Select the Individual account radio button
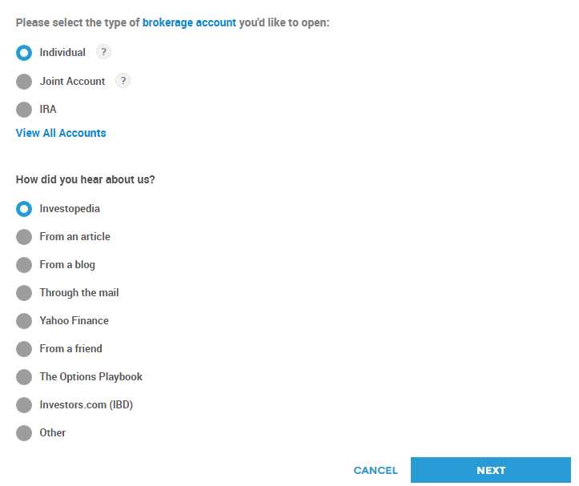579x486 pixels. pyautogui.click(x=24, y=52)
